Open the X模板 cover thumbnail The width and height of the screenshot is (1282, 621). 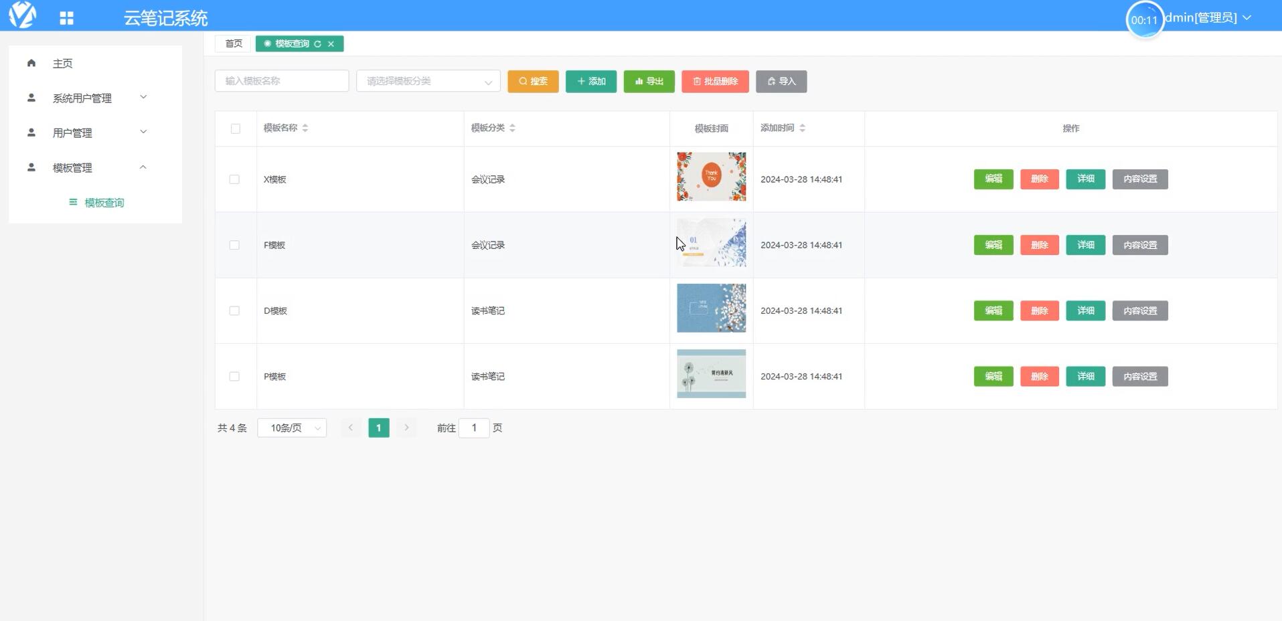tap(711, 177)
